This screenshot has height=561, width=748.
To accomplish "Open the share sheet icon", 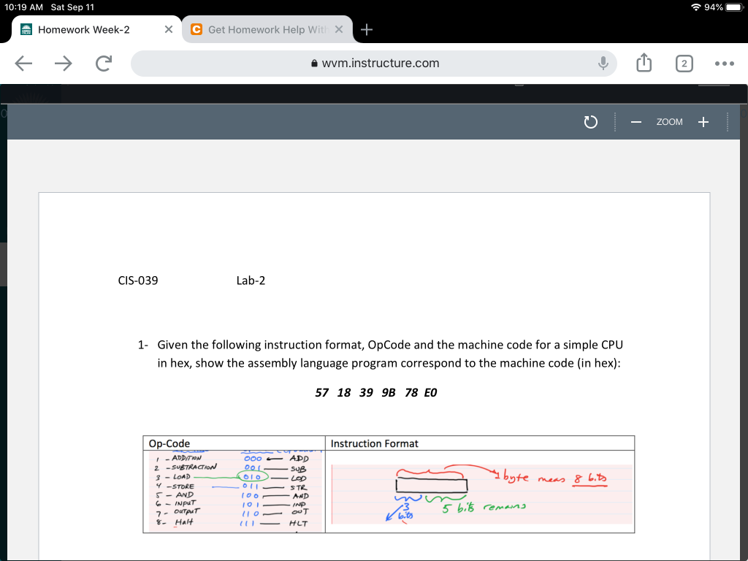I will point(644,63).
